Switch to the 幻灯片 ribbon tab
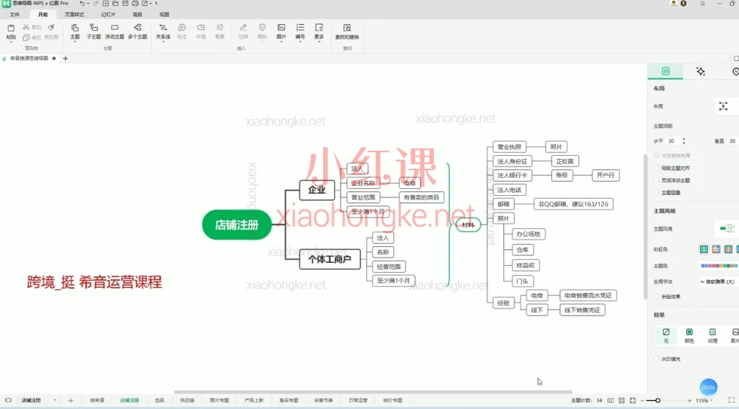739x409 pixels. coord(108,14)
